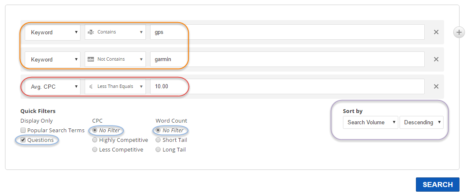Add a new filter row with plus
Image resolution: width=470 pixels, height=195 pixels.
coord(459,32)
